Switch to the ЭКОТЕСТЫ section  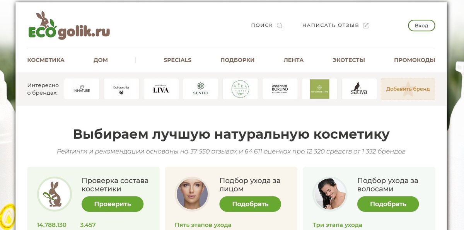click(x=348, y=60)
